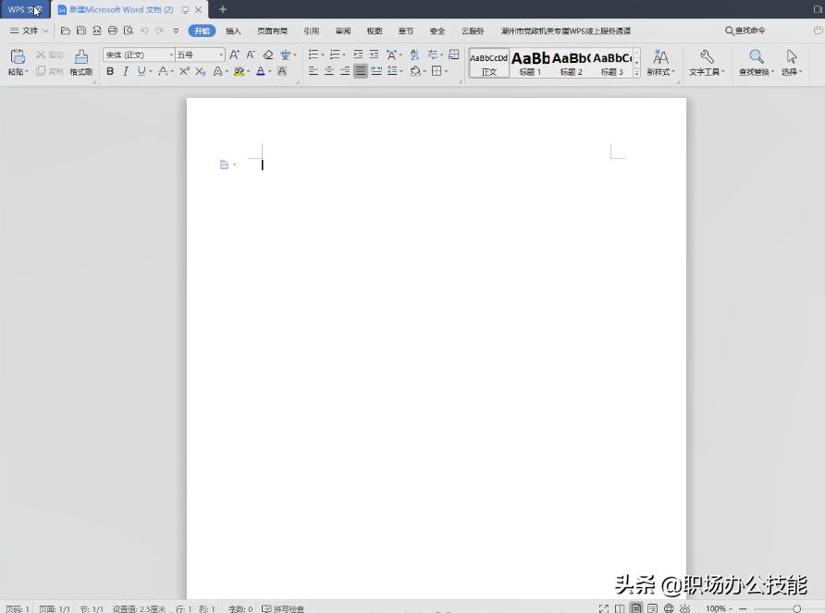Toggle superscript formatting

coord(184,71)
